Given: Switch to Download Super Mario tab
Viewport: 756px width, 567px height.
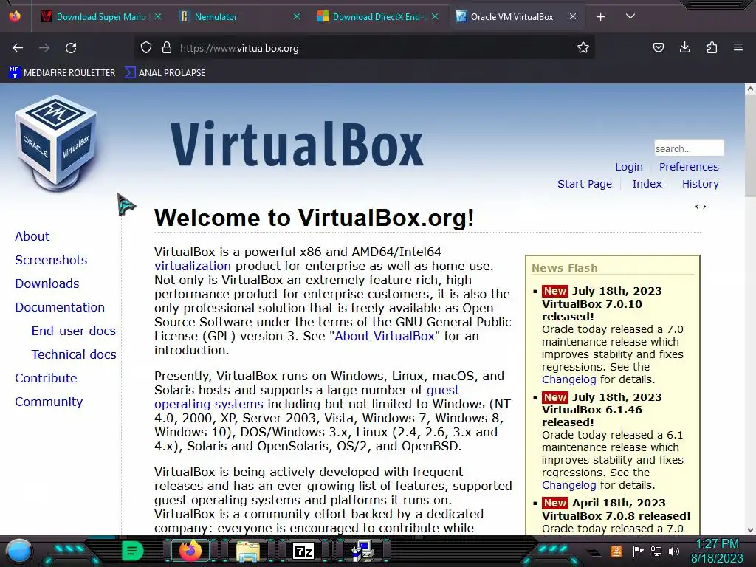Looking at the screenshot, I should [100, 17].
